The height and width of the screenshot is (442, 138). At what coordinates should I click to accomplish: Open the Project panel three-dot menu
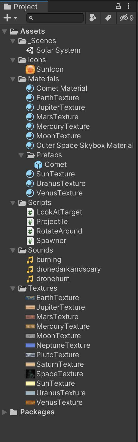point(128,6)
